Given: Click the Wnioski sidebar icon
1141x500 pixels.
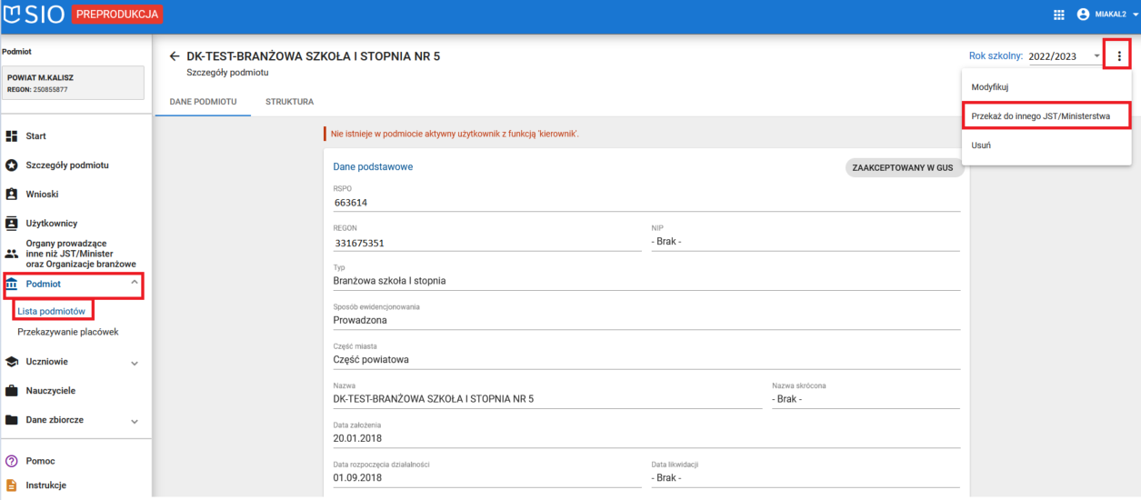Looking at the screenshot, I should [x=12, y=195].
